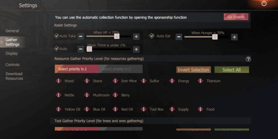This screenshot has width=278, height=139.
Task: Uncheck the Auto Eat checkbox
Action: 152,36
